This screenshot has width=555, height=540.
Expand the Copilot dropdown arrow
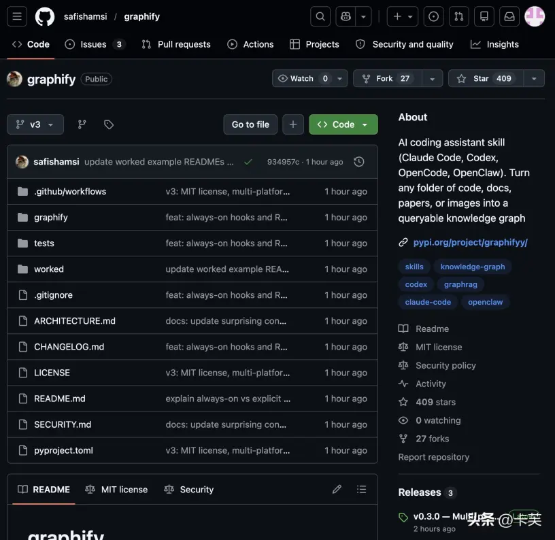coord(363,16)
